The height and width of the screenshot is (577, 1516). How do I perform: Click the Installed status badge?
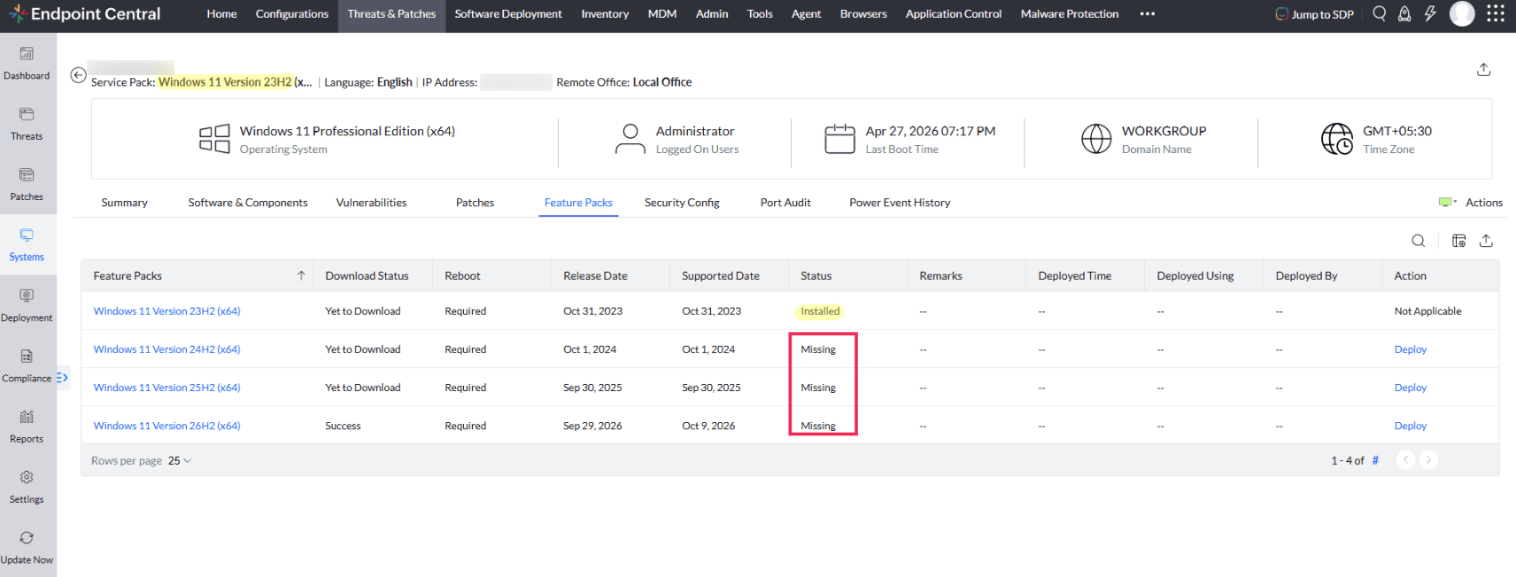(820, 312)
